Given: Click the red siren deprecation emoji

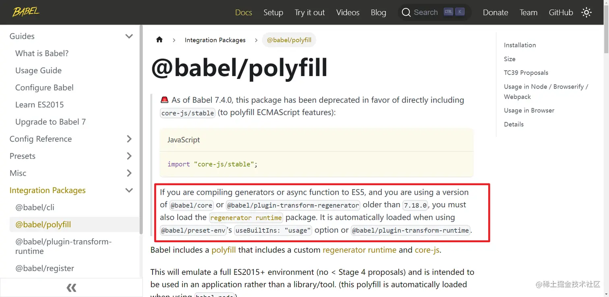Looking at the screenshot, I should click(x=164, y=100).
